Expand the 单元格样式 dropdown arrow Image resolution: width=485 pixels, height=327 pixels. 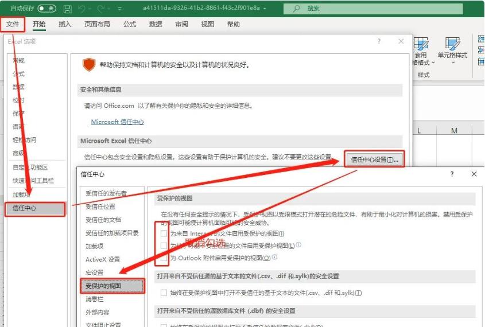click(453, 63)
